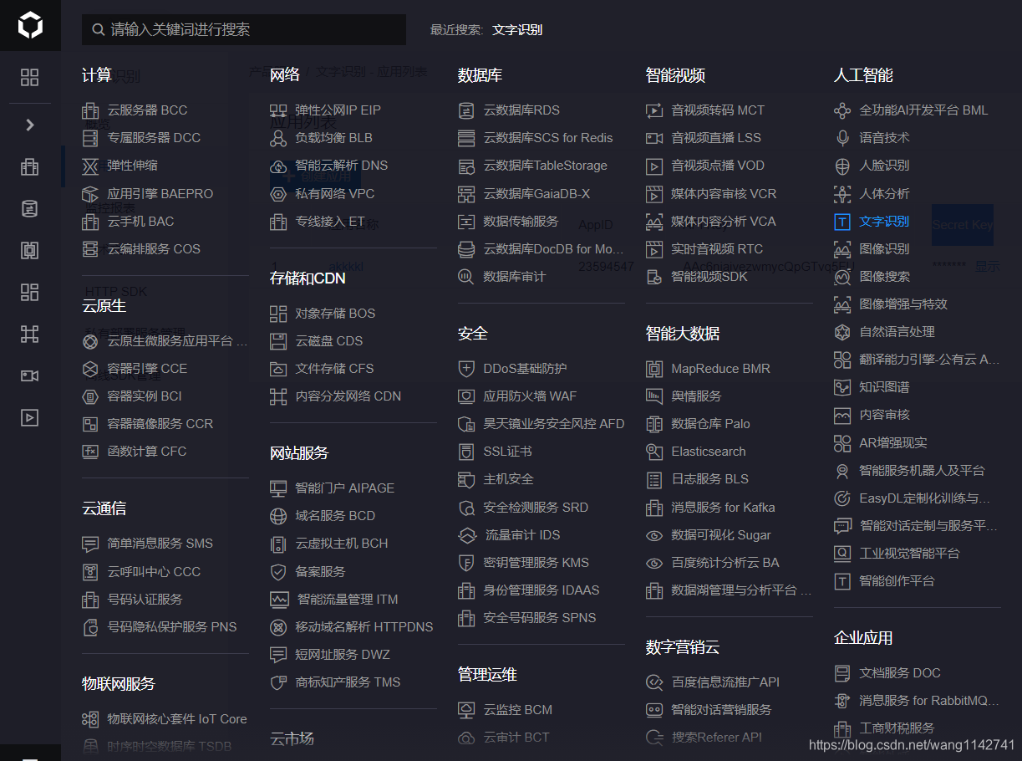Open 实时音视频 RTC
The width and height of the screenshot is (1022, 761).
(717, 249)
